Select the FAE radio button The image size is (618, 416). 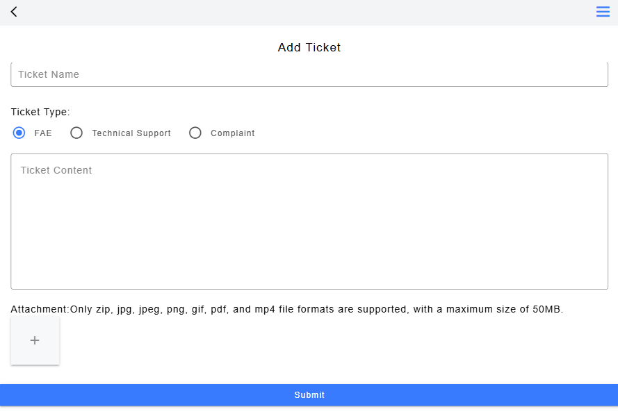(x=19, y=133)
